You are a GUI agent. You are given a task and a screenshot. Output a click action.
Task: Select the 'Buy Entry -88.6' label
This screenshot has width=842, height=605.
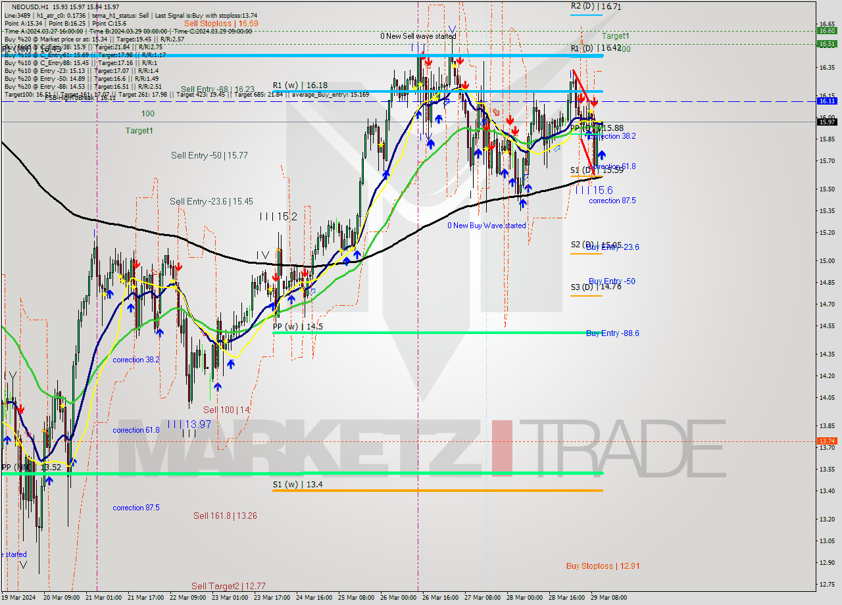612,333
